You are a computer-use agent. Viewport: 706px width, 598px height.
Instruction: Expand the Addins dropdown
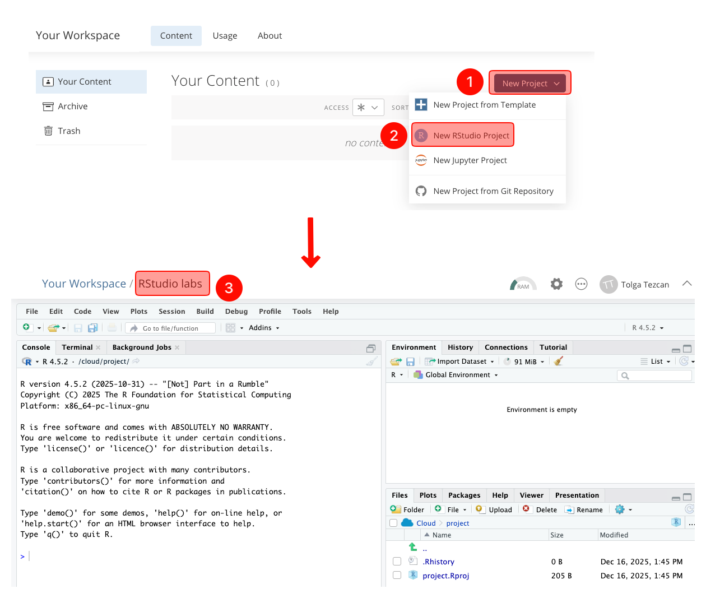coord(264,328)
